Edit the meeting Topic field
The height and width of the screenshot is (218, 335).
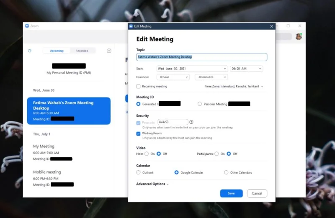point(201,57)
